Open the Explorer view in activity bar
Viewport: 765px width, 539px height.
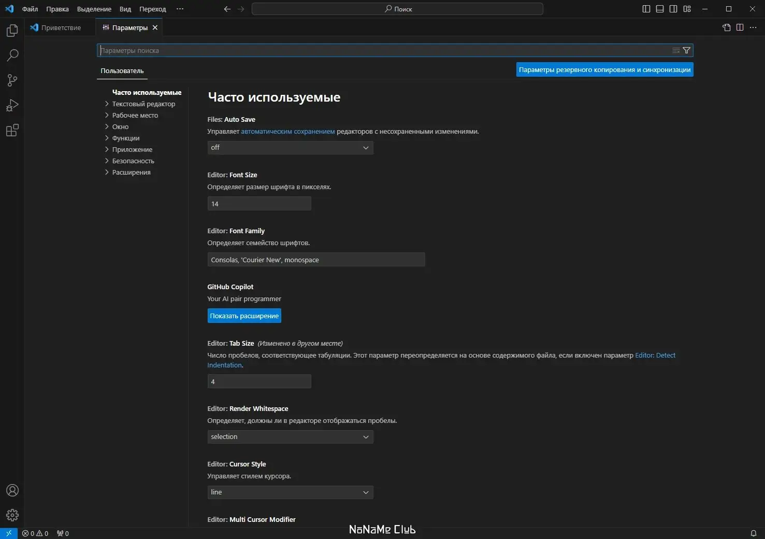[12, 31]
